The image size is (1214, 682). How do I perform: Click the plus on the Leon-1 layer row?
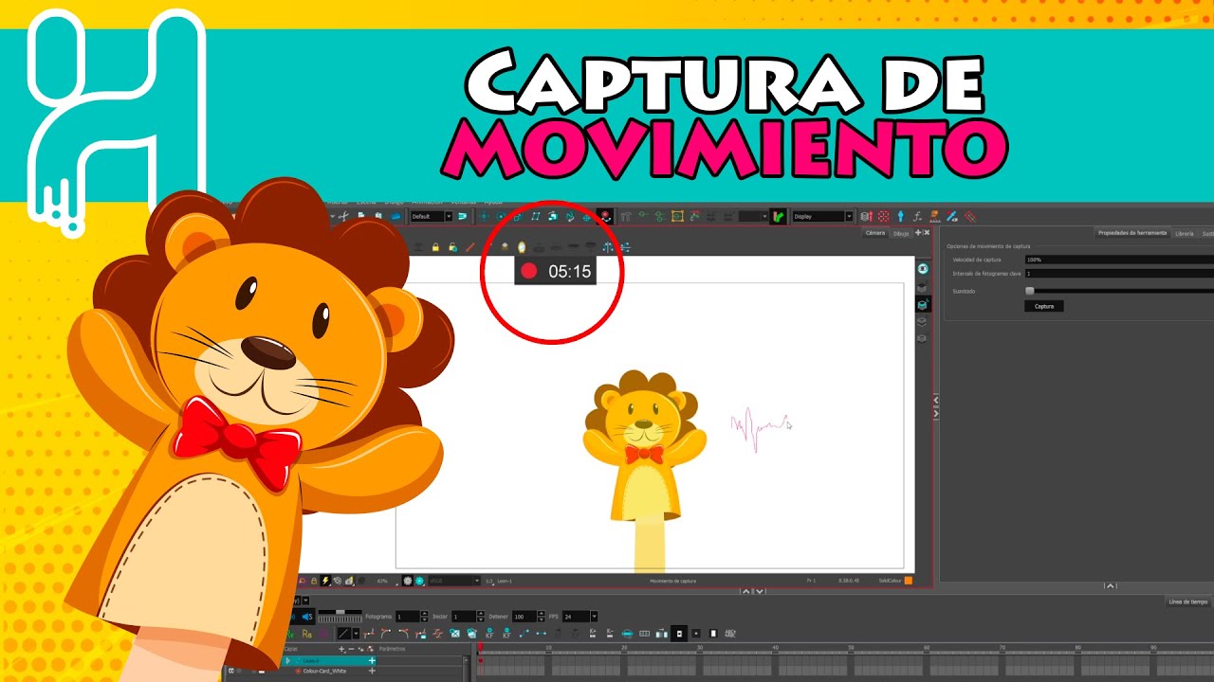coord(372,660)
